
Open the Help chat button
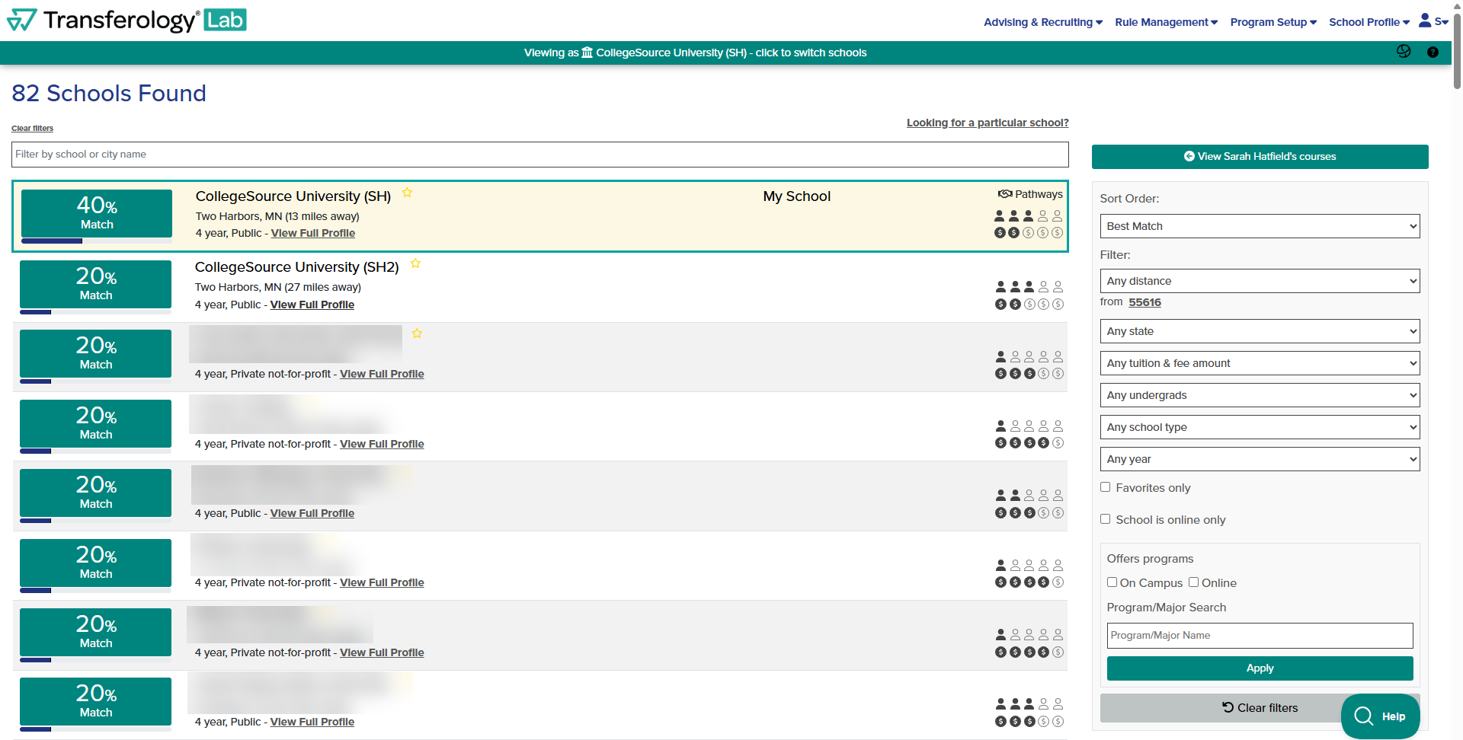1380,716
